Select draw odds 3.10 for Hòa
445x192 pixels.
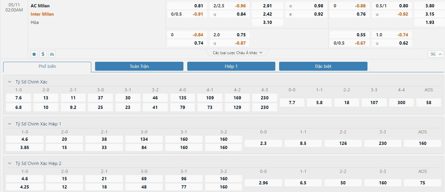pyautogui.click(x=267, y=22)
